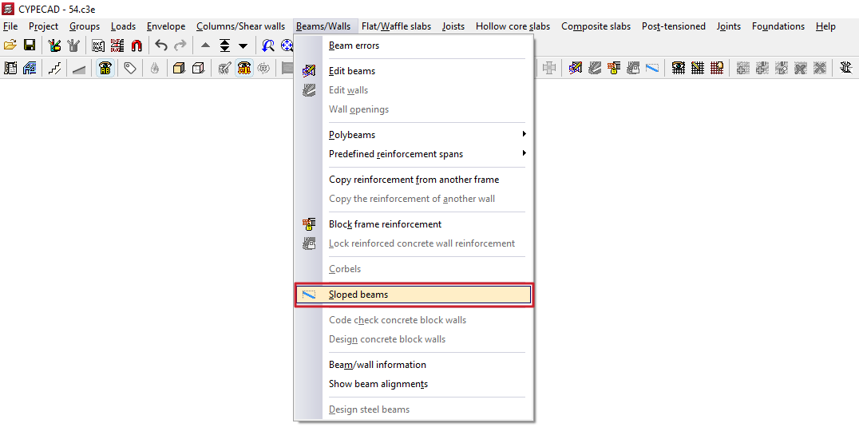Click the solid beige 3D cube icon
859x443 pixels.
(179, 68)
